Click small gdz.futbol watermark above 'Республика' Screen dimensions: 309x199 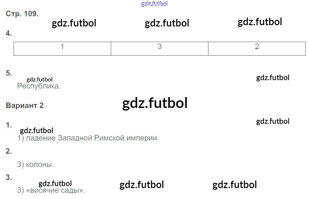39,79
